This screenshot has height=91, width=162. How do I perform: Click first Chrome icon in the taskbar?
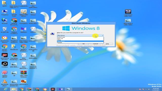click(x=22, y=89)
